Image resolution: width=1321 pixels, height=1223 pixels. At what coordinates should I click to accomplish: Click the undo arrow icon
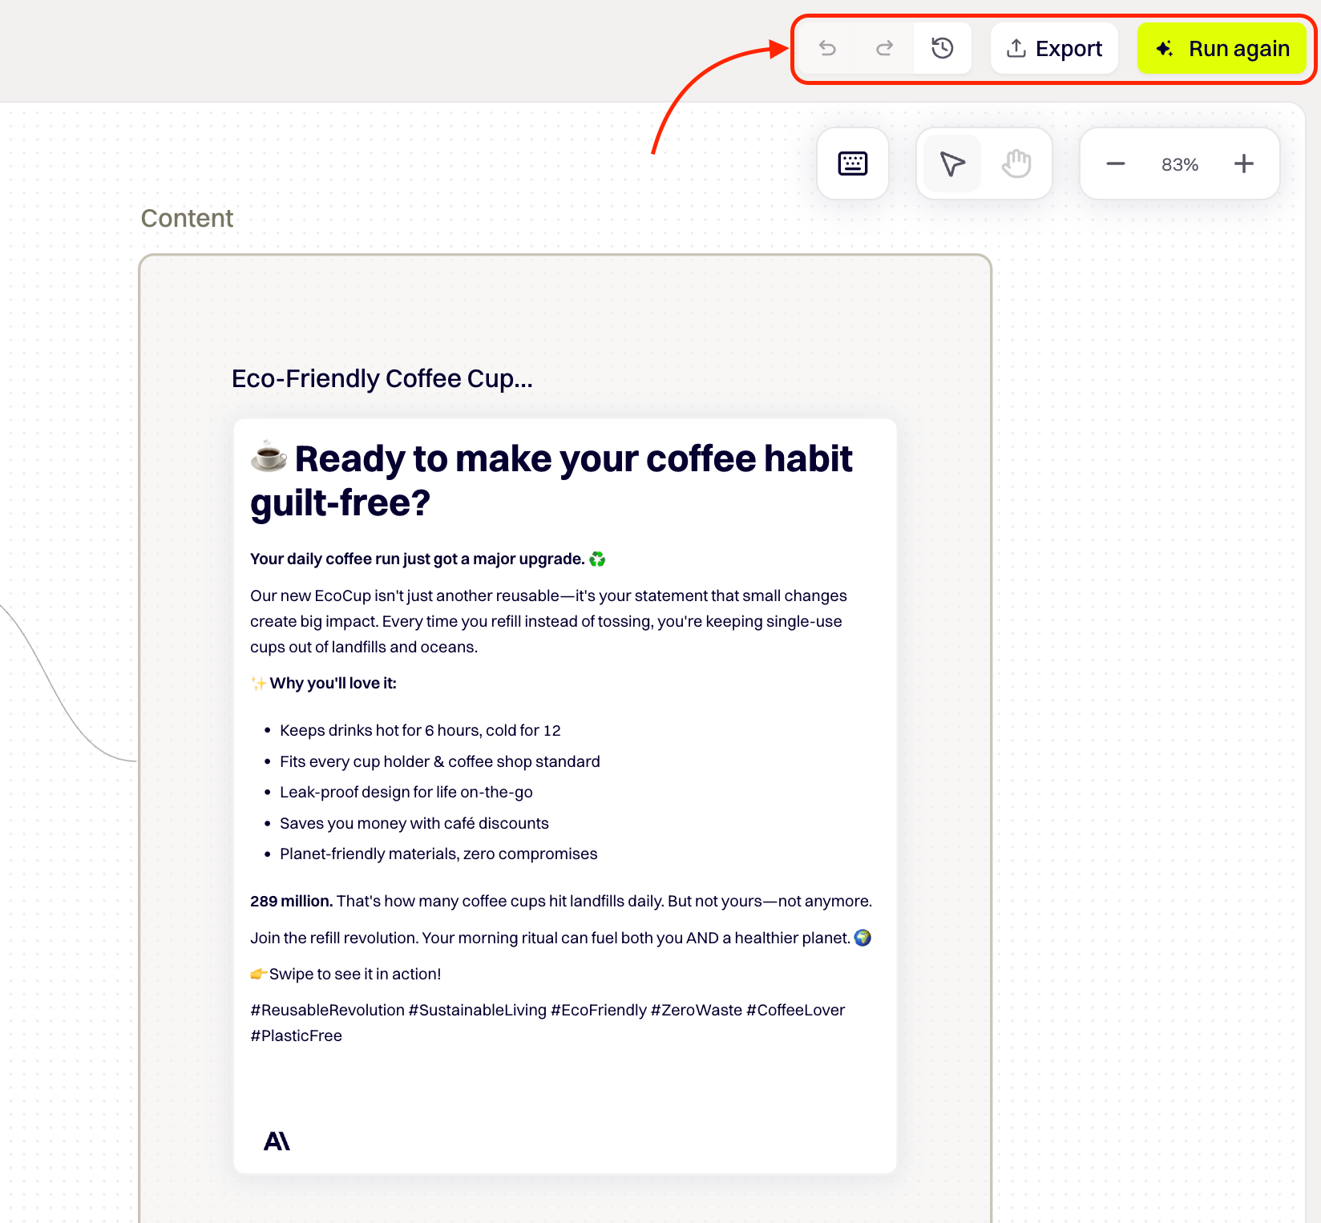coord(827,49)
